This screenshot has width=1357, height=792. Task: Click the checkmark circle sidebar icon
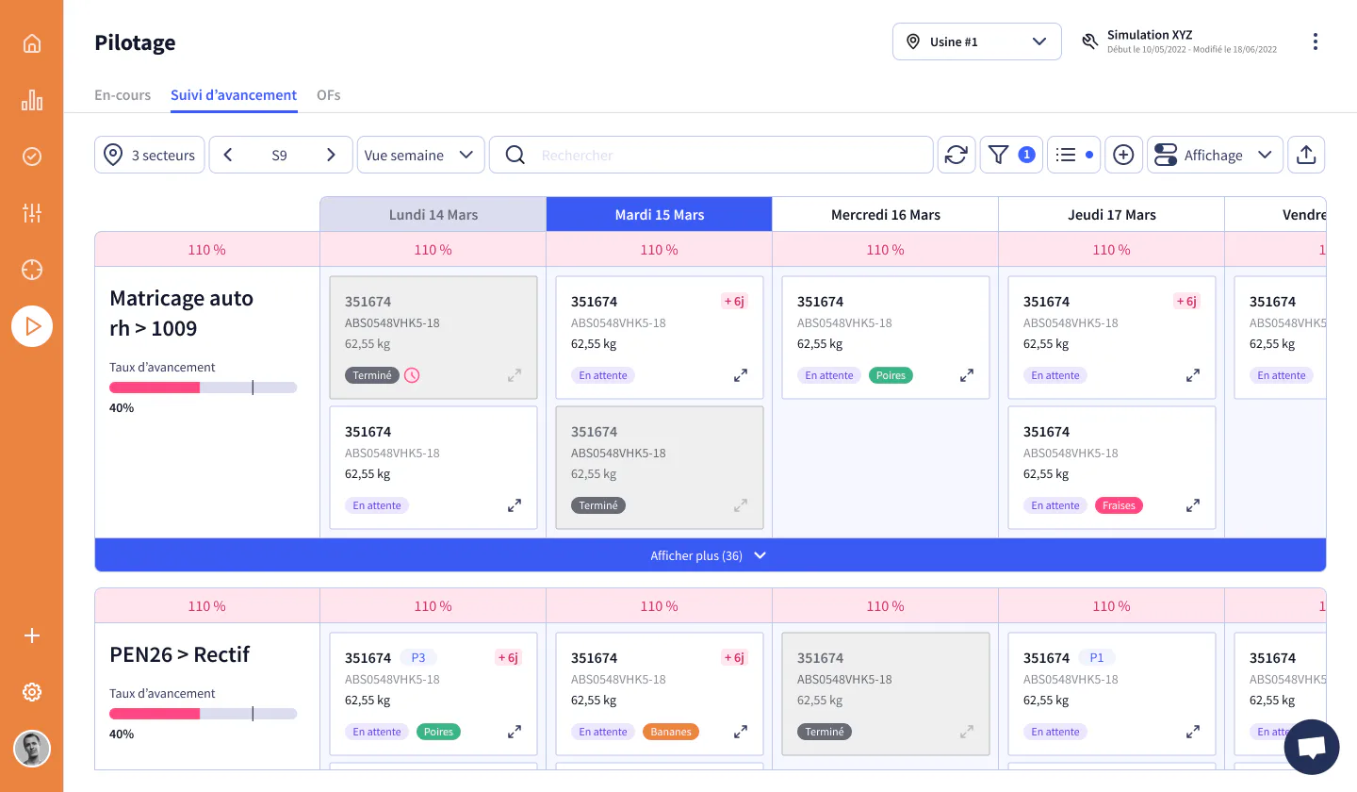click(32, 157)
